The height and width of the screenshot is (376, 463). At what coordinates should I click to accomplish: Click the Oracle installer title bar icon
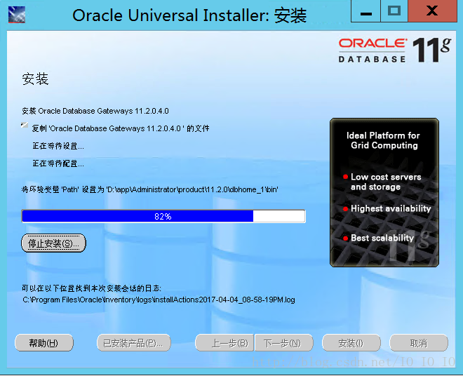(17, 15)
